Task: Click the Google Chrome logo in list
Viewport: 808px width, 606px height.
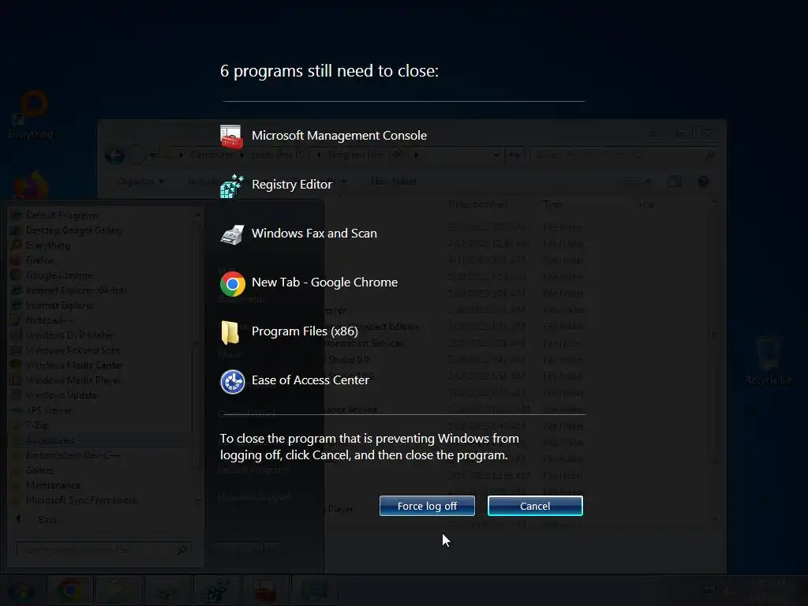Action: [x=233, y=284]
